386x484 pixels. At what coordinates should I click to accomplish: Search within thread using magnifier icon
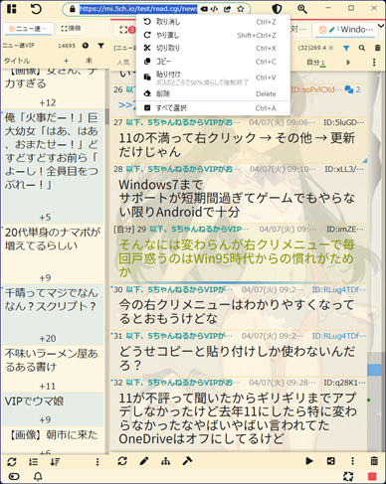[x=362, y=48]
